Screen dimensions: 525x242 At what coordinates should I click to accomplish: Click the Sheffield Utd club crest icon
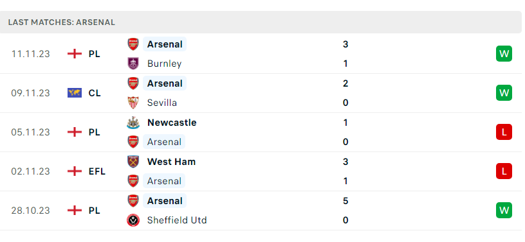133,220
